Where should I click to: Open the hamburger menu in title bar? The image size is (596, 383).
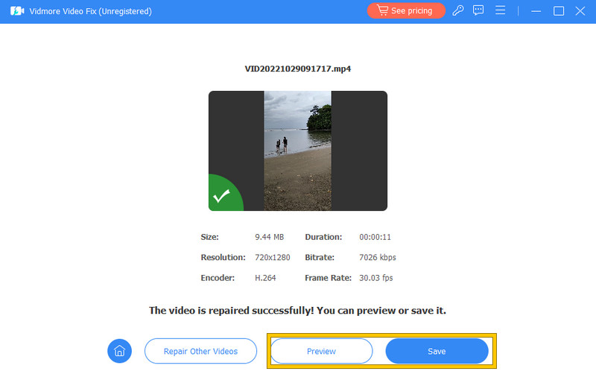(501, 11)
